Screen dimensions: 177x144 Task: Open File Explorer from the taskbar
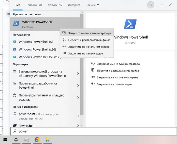(47, 140)
